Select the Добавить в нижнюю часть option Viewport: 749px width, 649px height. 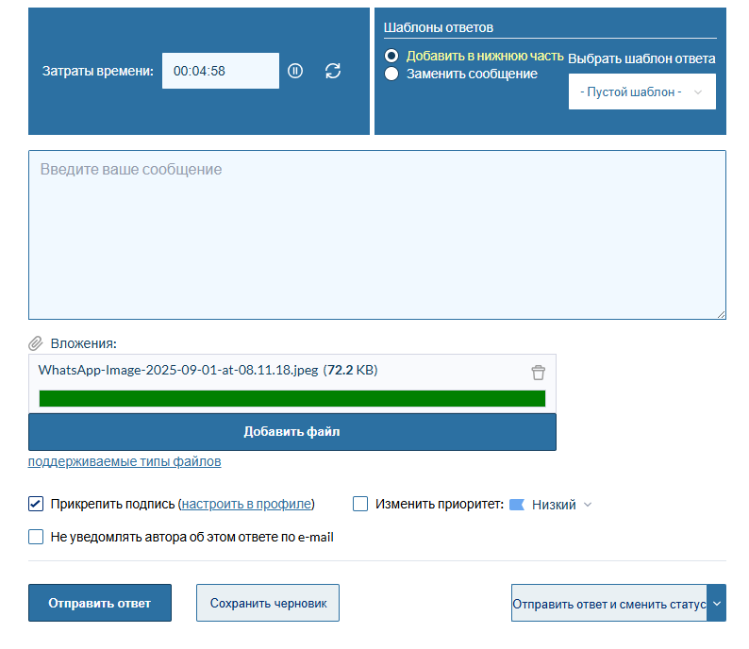391,56
